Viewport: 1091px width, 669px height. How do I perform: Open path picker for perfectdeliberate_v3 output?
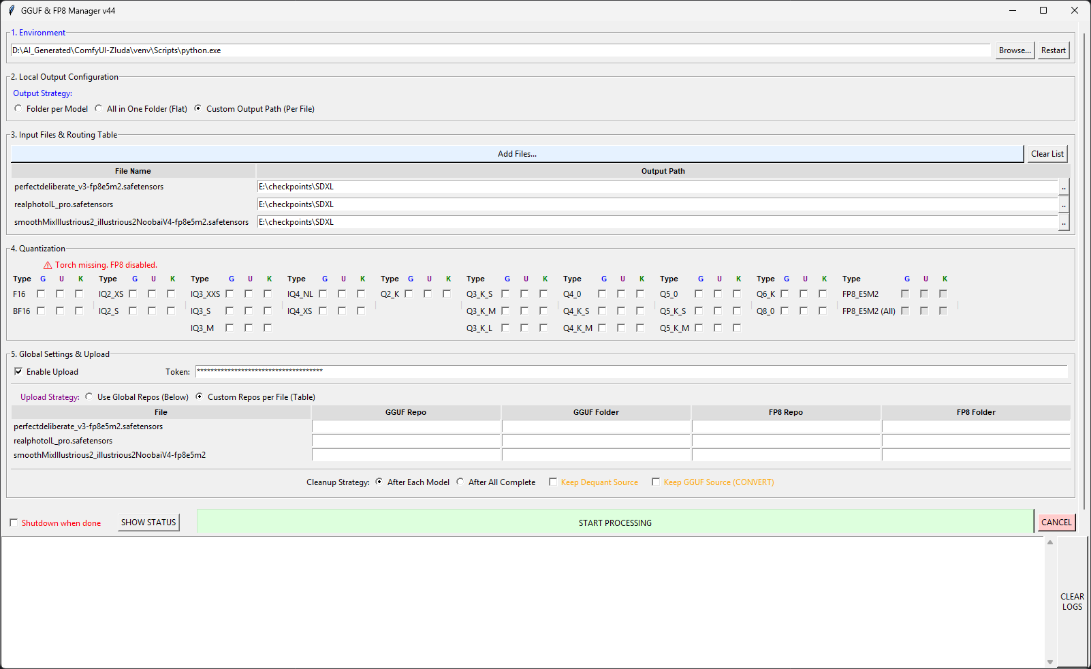coord(1064,187)
